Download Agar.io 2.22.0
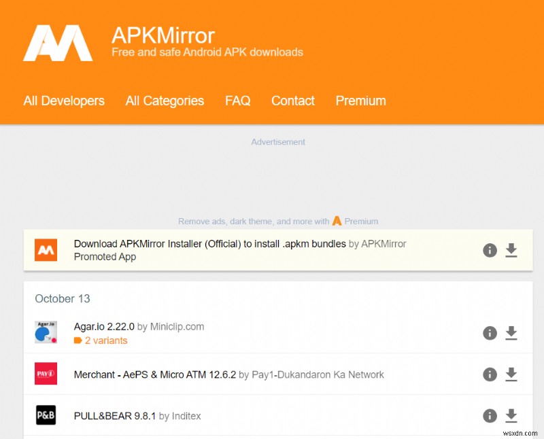 point(513,333)
